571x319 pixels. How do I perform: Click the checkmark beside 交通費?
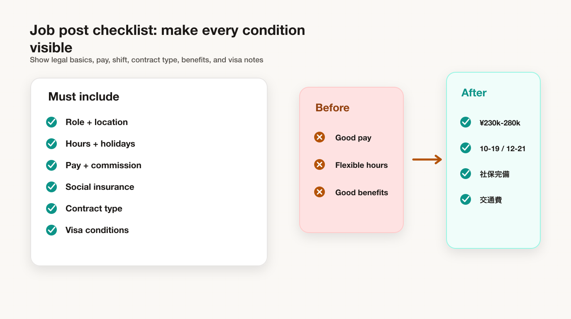[466, 200]
